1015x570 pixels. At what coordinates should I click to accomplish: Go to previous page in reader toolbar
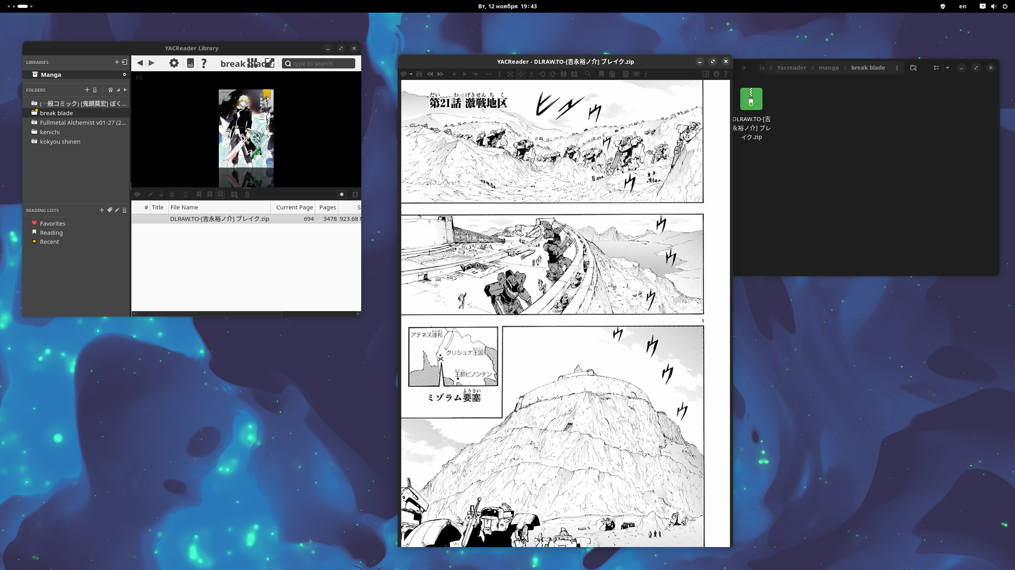(454, 74)
